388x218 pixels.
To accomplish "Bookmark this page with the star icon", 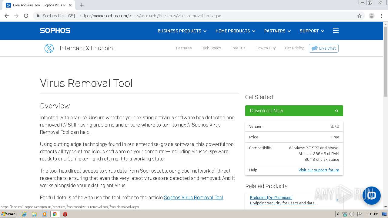I will (x=360, y=16).
